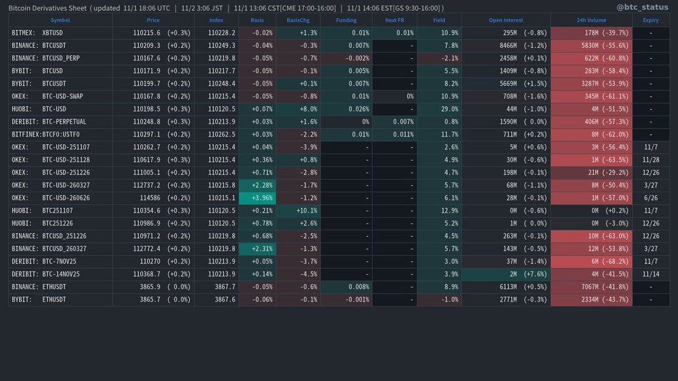
Task: Click the BasisChg column header
Action: click(298, 20)
